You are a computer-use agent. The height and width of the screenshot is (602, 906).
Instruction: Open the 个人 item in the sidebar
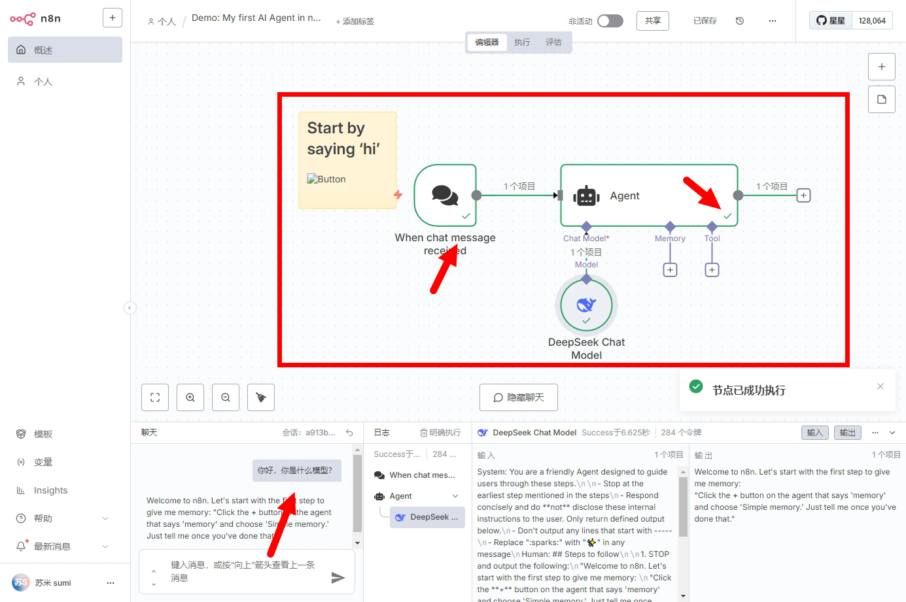coord(65,82)
